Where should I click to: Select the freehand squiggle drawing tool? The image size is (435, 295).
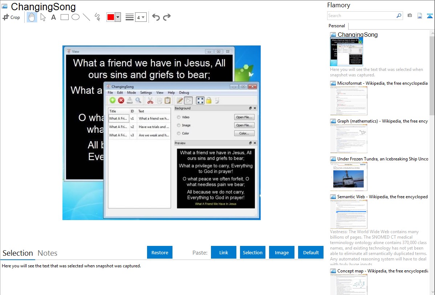pyautogui.click(x=97, y=17)
